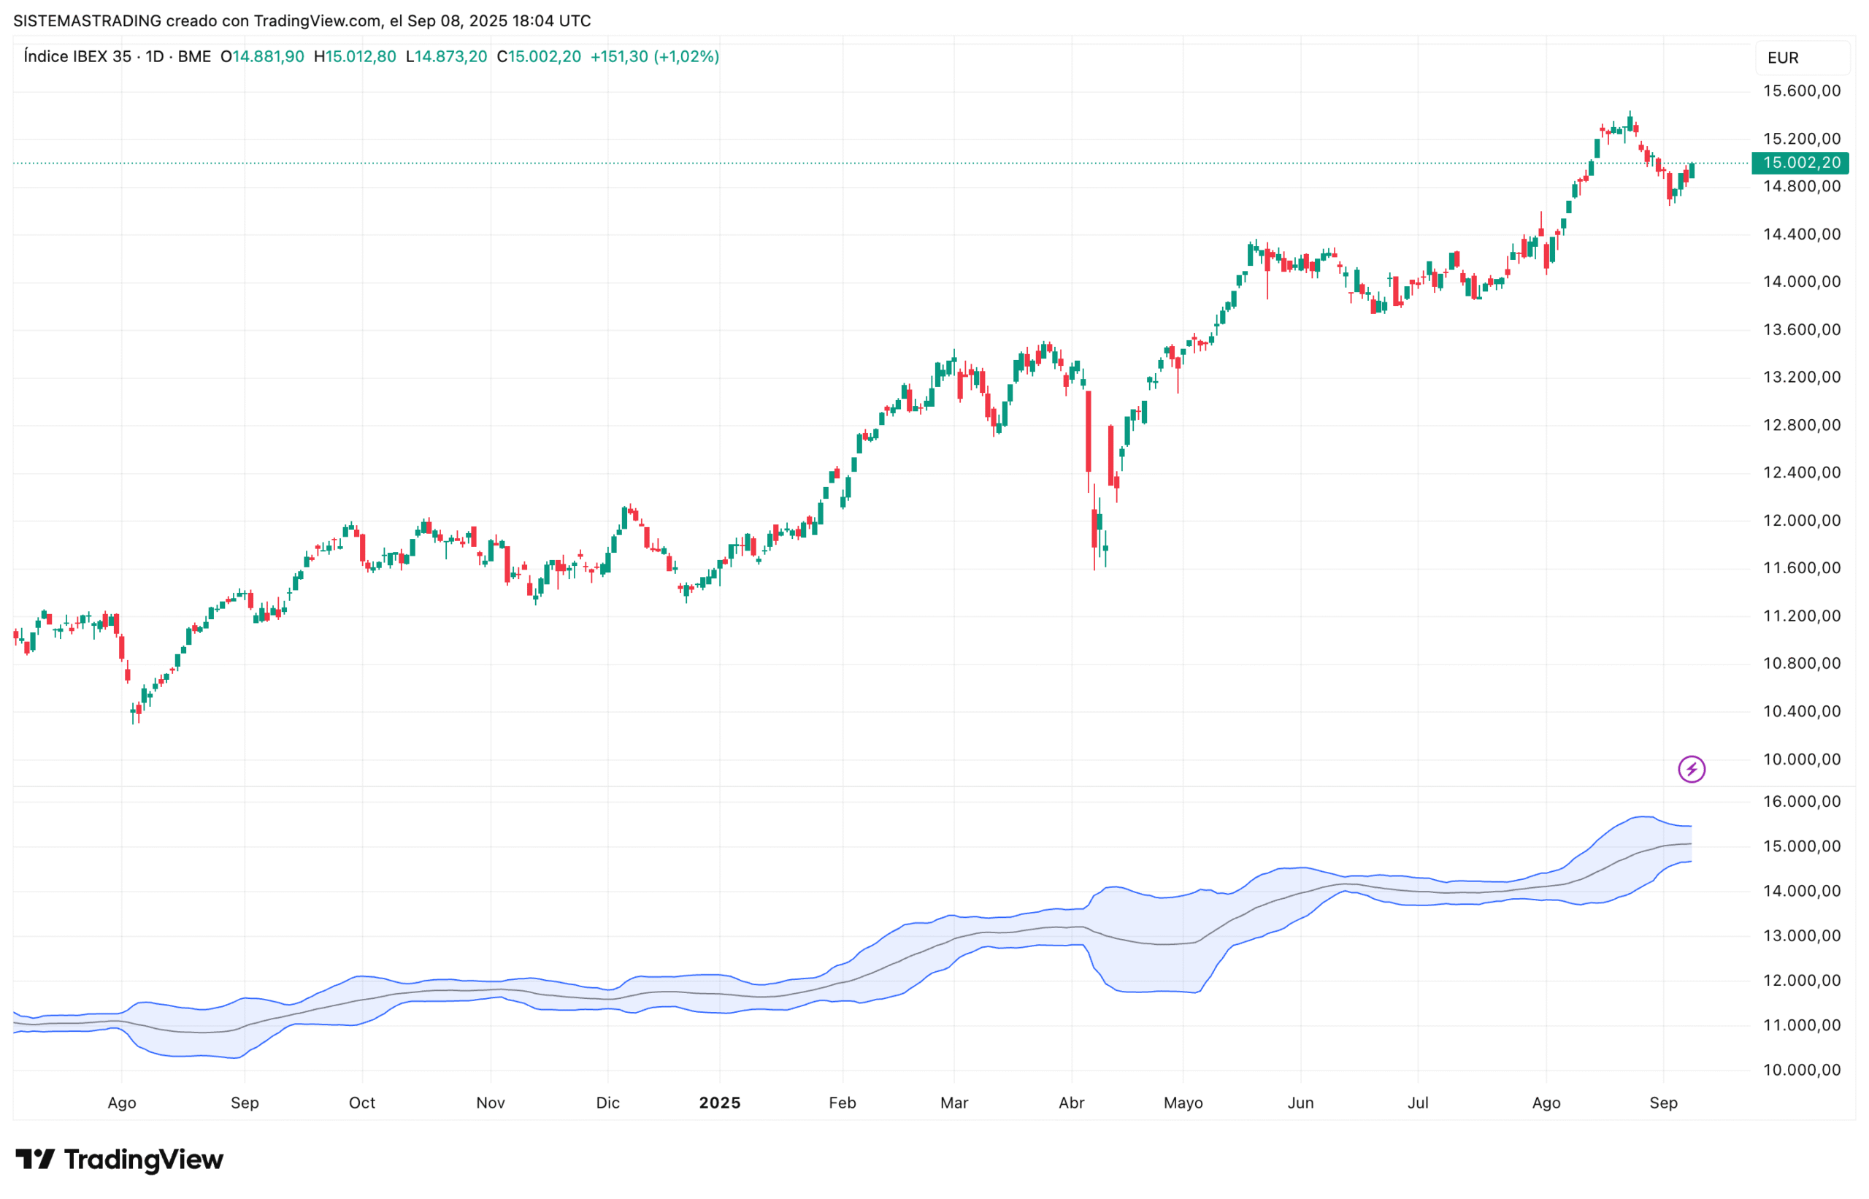Click the current price label 15.002,20
The width and height of the screenshot is (1869, 1199).
tap(1803, 163)
